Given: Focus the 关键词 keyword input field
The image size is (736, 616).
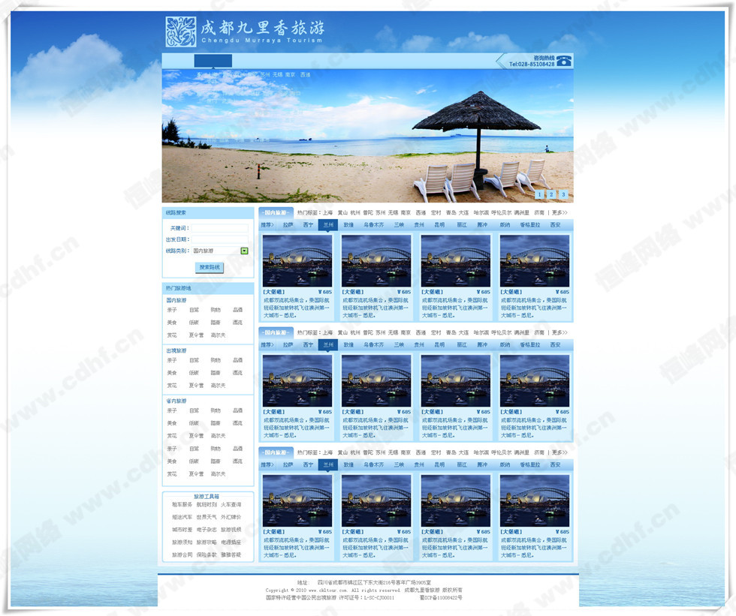Looking at the screenshot, I should coord(219,228).
